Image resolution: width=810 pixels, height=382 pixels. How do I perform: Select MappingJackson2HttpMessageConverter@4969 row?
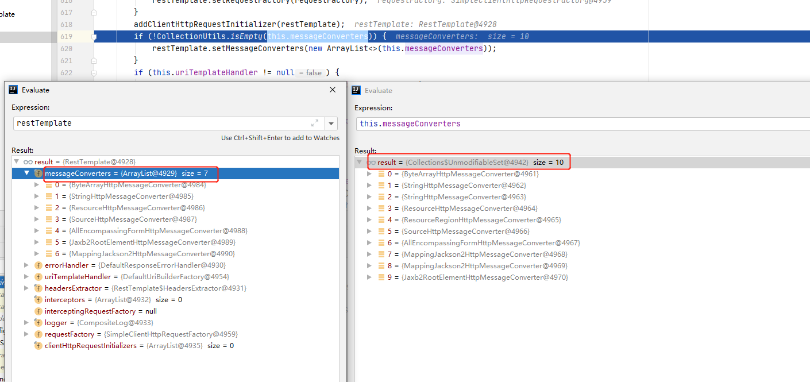[582, 266]
